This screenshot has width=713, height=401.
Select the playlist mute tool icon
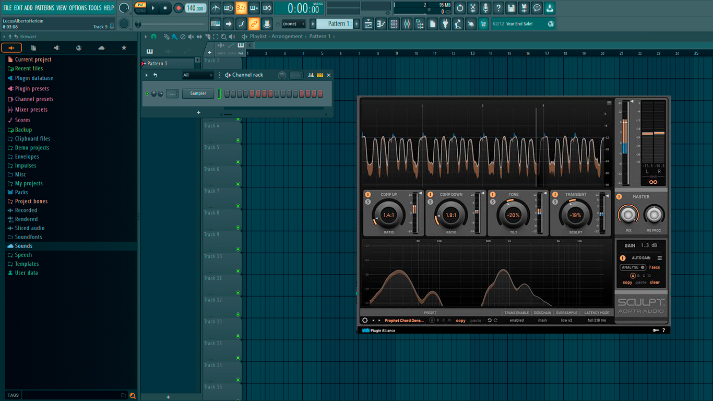(x=191, y=37)
